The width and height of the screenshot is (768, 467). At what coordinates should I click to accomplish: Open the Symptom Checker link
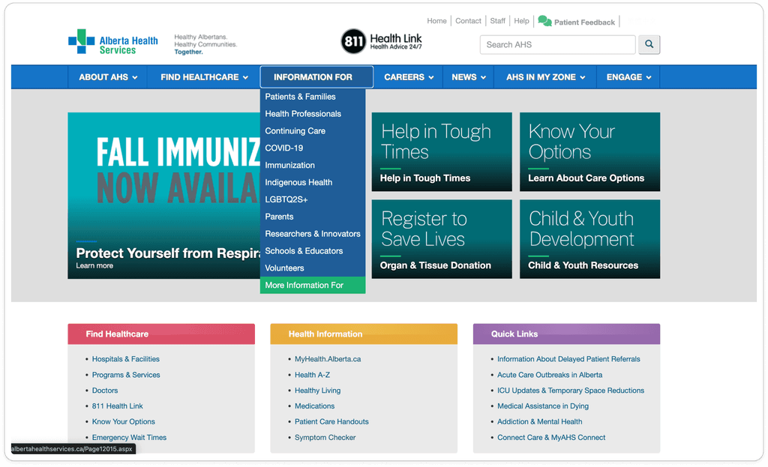pyautogui.click(x=325, y=438)
